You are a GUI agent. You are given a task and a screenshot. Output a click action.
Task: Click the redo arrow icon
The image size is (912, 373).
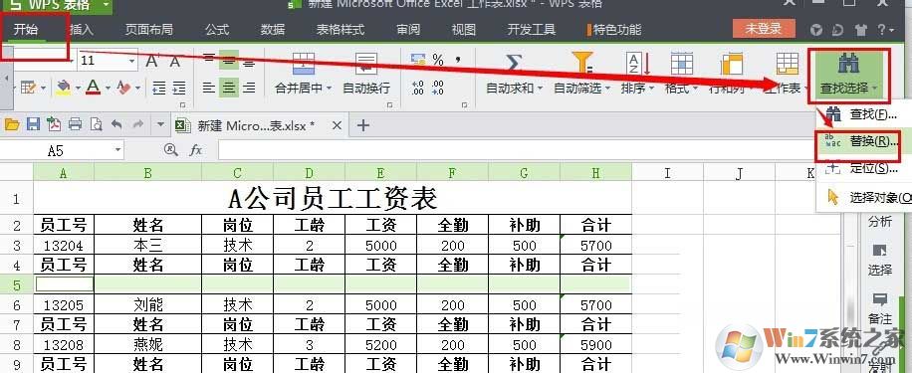point(137,124)
